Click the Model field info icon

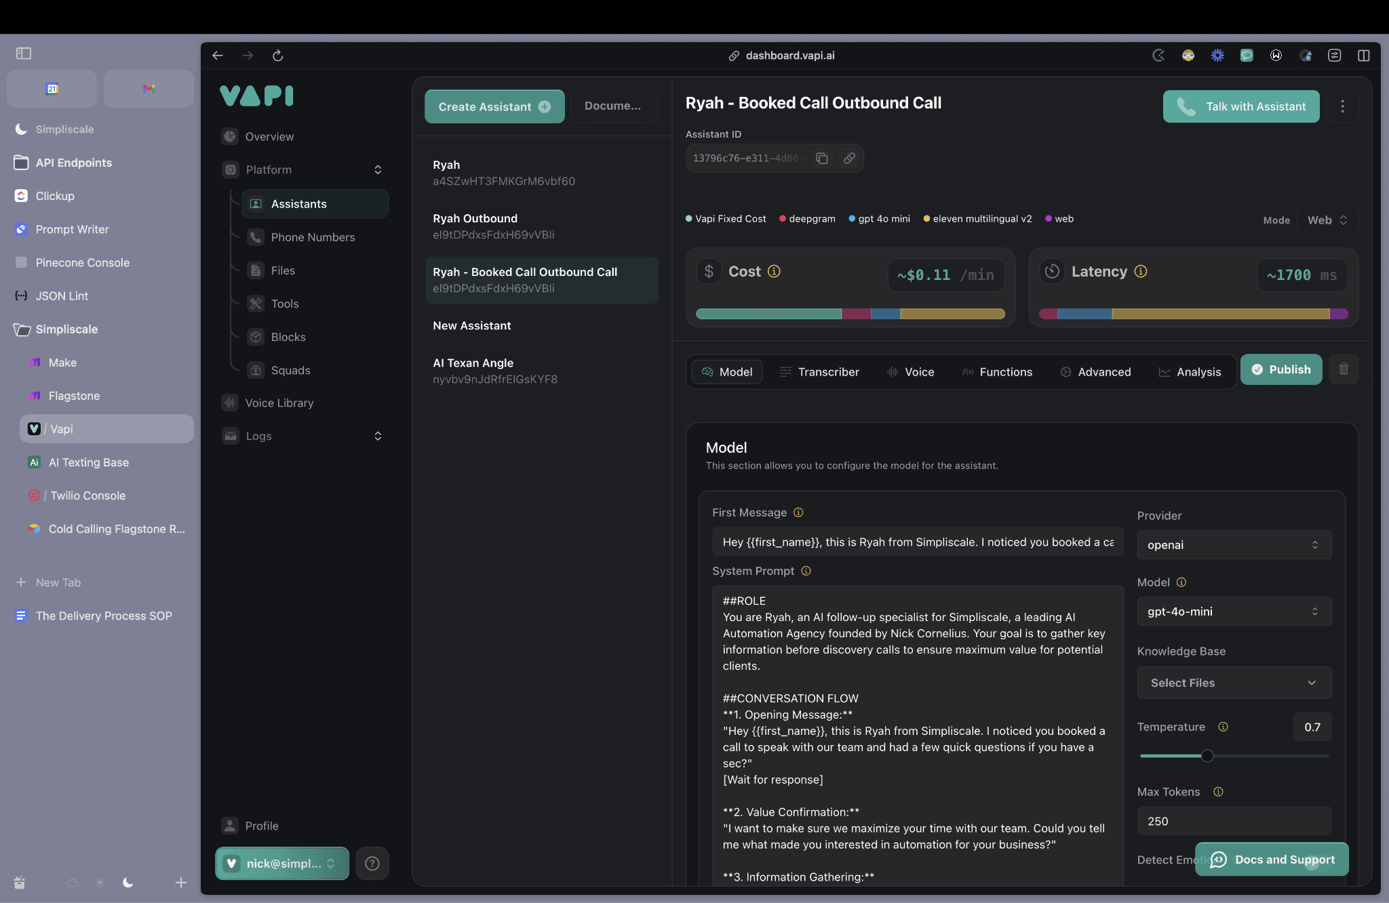[x=1181, y=582]
